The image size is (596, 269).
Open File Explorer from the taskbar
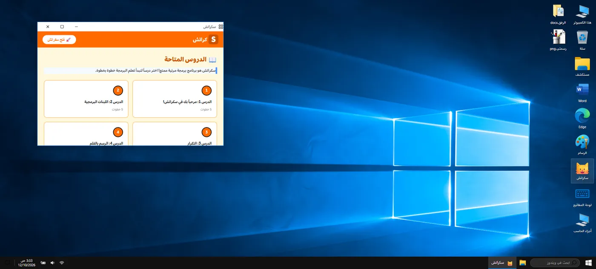point(522,263)
